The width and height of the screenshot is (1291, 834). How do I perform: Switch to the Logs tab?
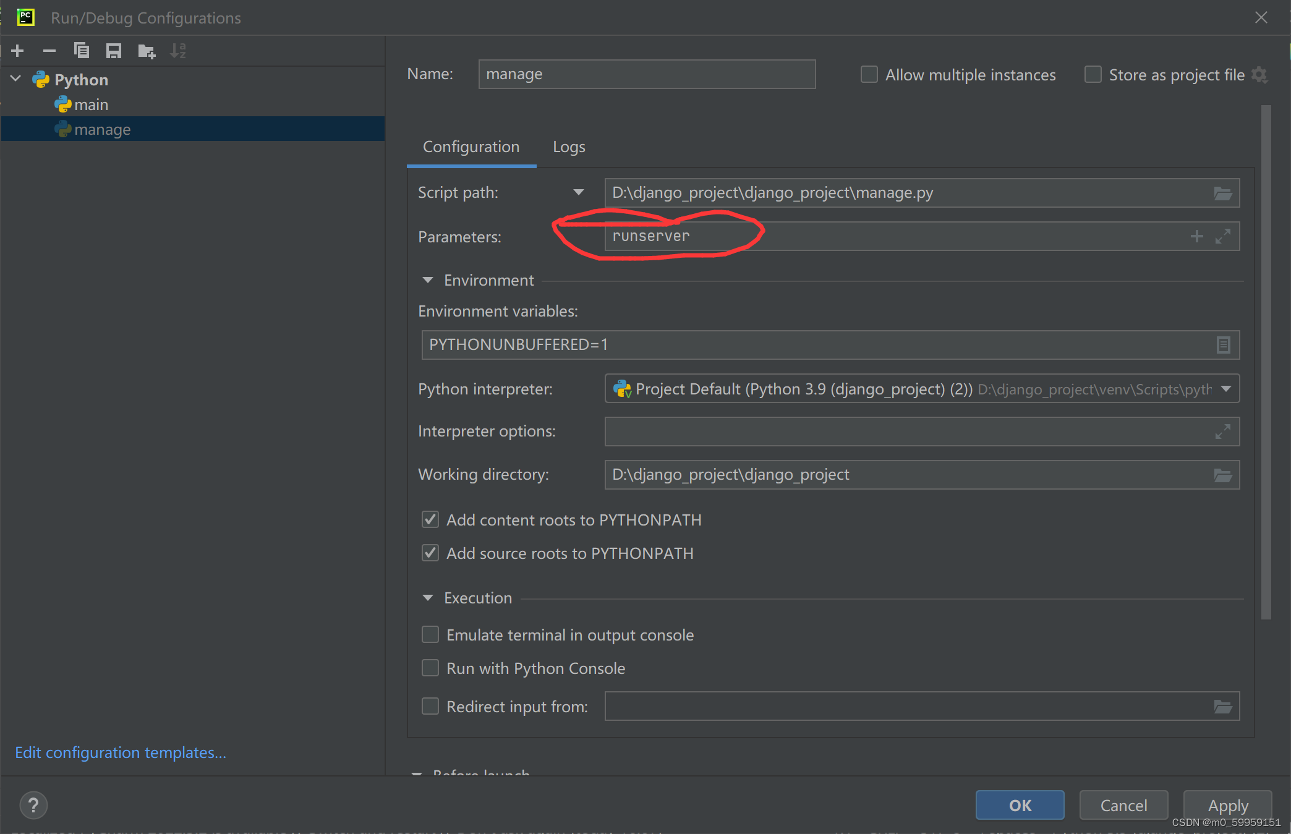(x=568, y=147)
